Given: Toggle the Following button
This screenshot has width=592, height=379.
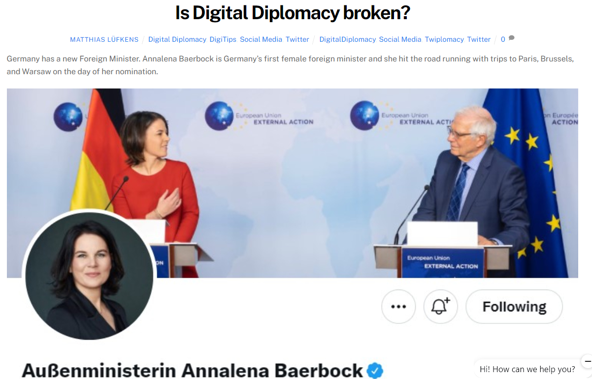Looking at the screenshot, I should click(514, 307).
